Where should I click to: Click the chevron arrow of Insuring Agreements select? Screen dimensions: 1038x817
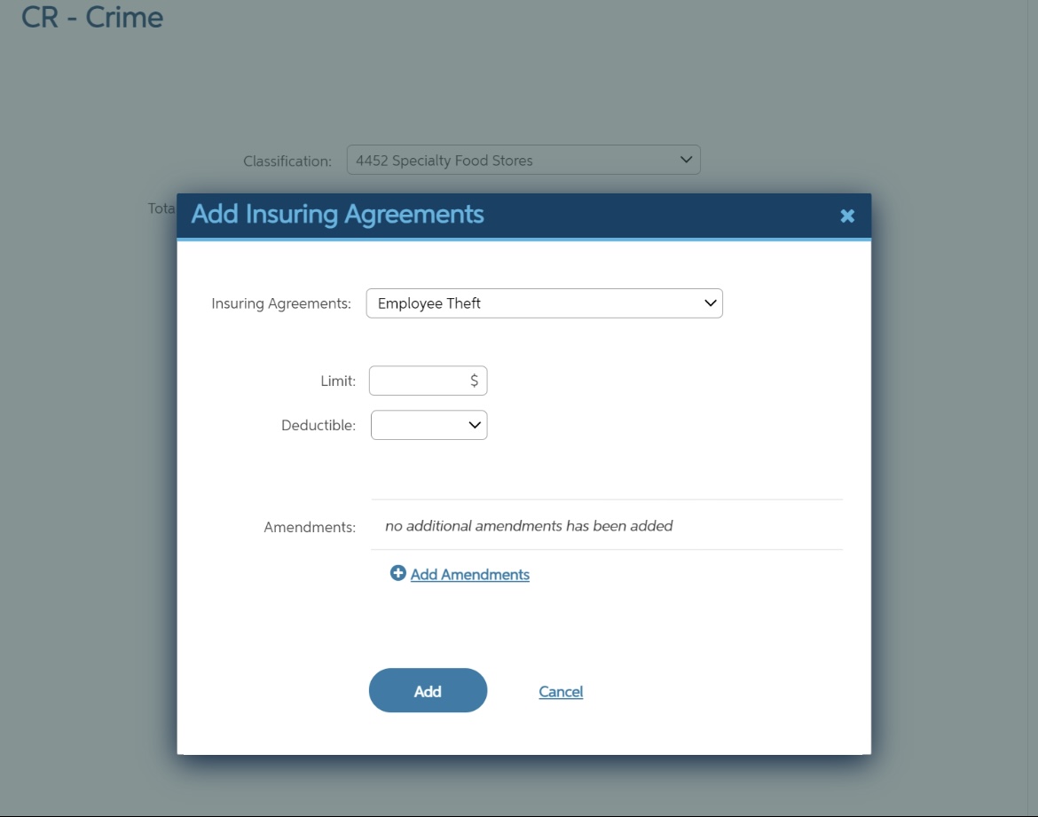point(710,303)
